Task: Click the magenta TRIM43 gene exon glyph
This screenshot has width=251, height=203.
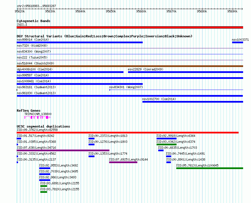Action: pos(38,117)
